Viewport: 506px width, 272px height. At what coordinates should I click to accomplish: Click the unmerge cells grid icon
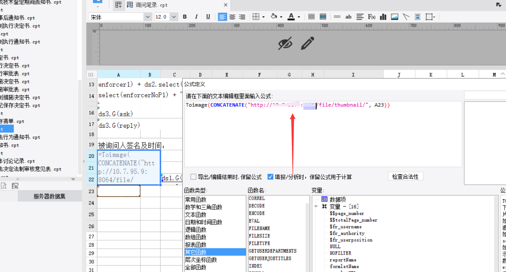(323, 17)
